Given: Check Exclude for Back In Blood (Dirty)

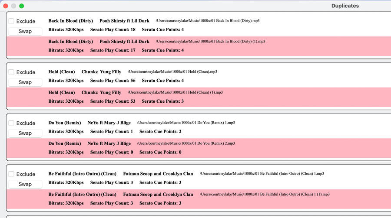Looking at the screenshot, I should (x=11, y=21).
